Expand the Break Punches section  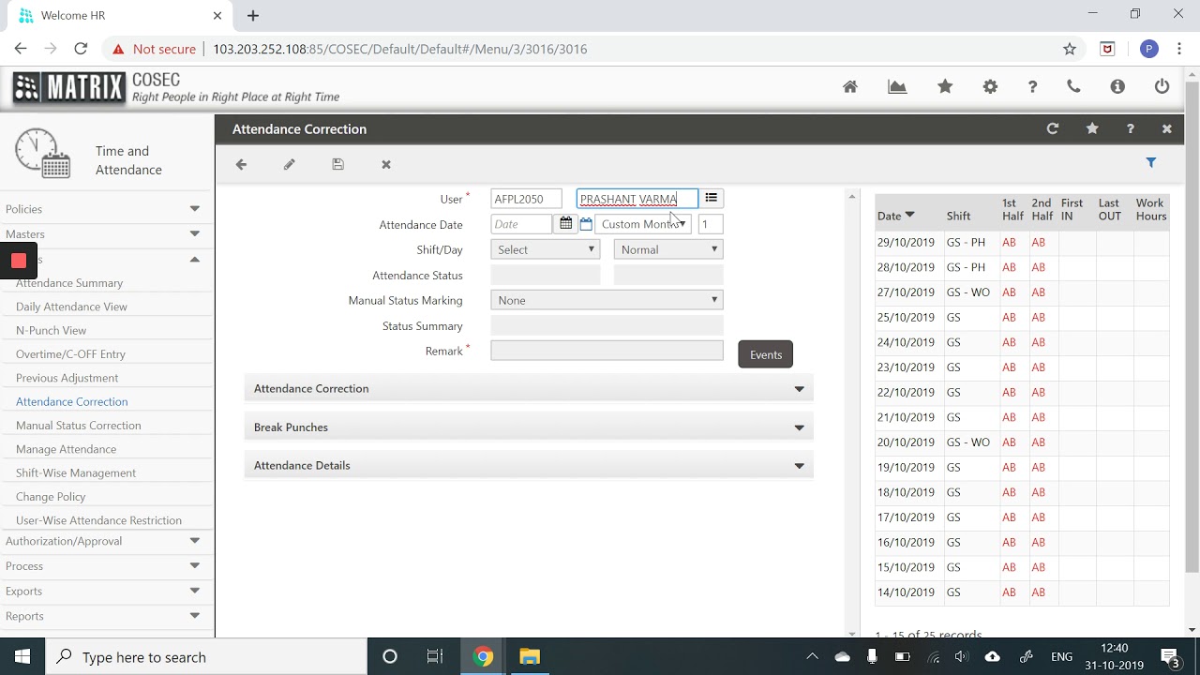(x=529, y=427)
